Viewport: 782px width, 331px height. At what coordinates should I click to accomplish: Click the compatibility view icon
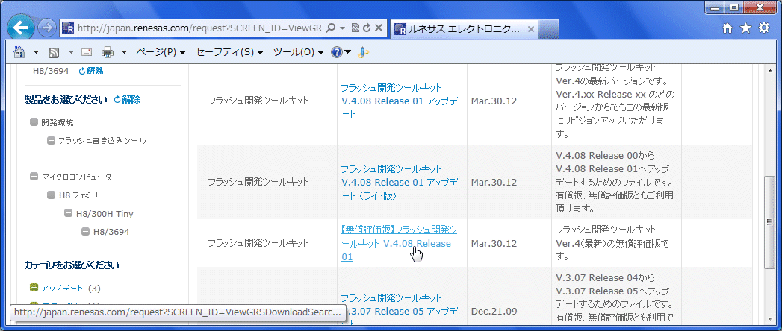[355, 28]
